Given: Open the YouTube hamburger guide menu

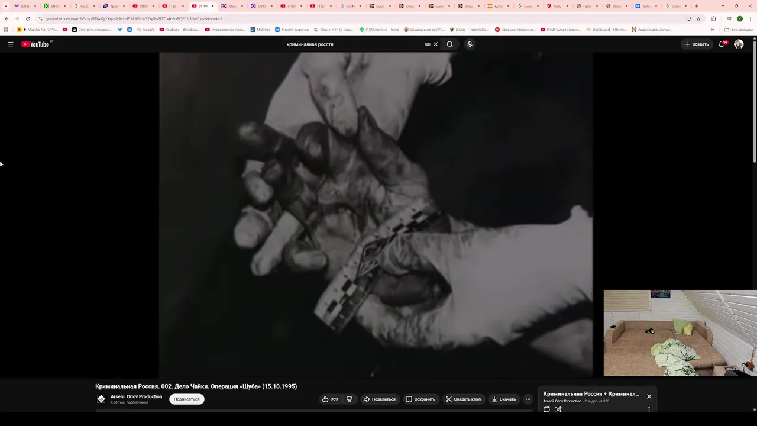Looking at the screenshot, I should pos(10,44).
